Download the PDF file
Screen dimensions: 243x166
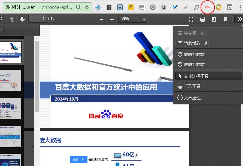point(214,19)
